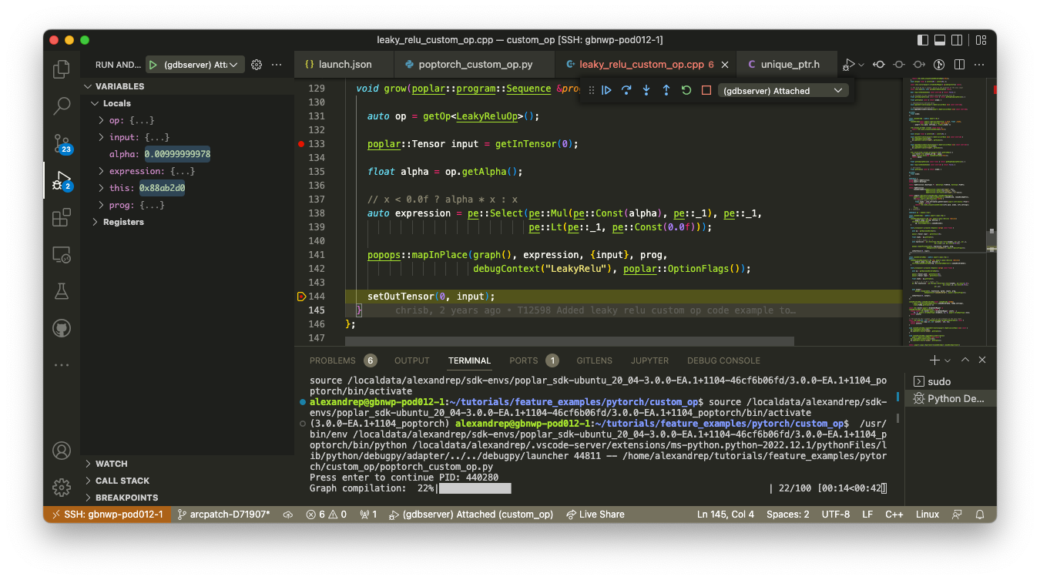Step over in debug toolbar
The image size is (1040, 580).
pos(626,90)
